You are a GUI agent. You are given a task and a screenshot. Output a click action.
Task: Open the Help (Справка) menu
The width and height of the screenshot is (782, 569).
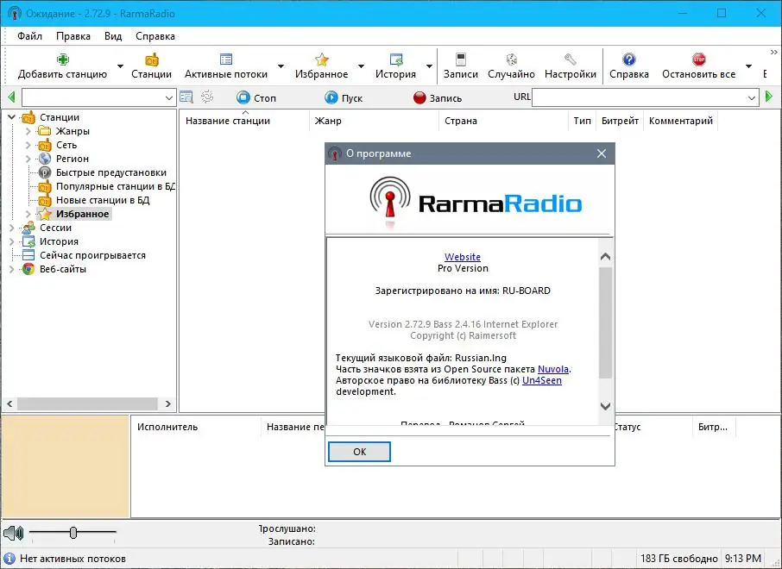click(x=155, y=36)
